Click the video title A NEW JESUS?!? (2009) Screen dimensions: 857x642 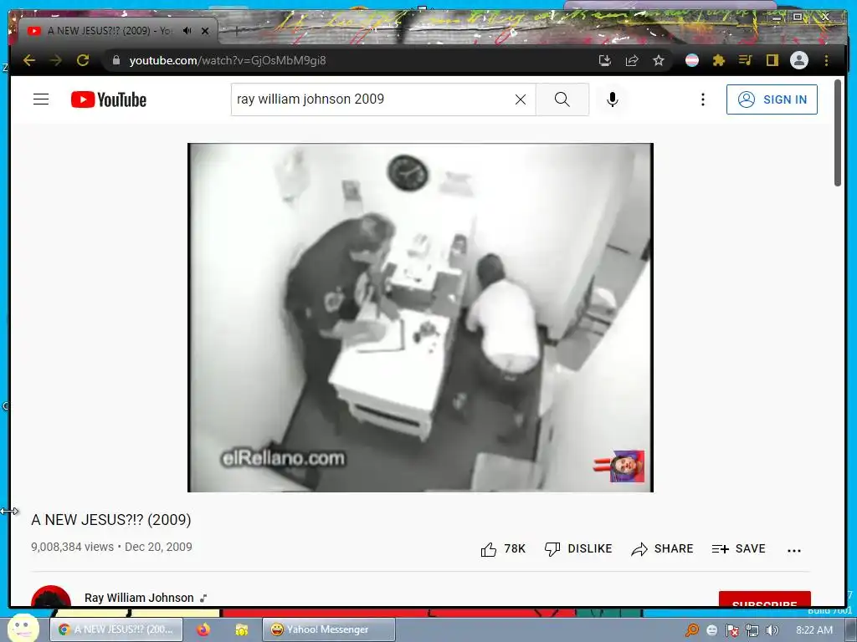111,520
